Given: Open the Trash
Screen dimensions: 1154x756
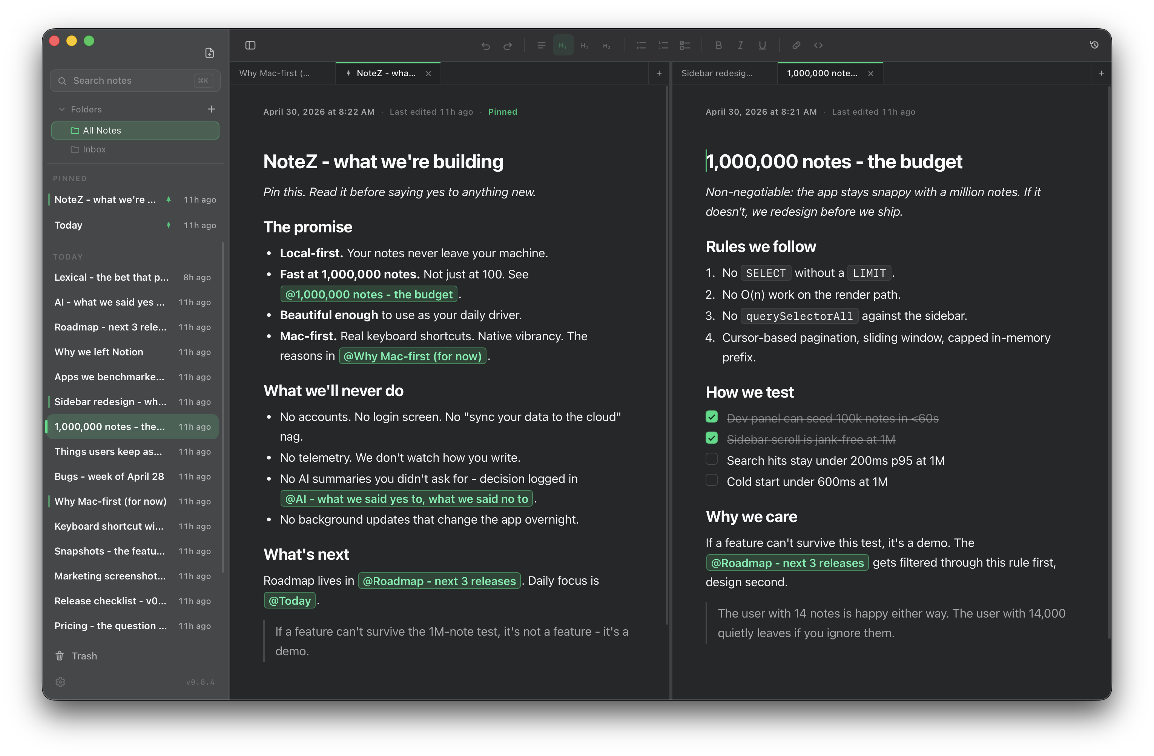Looking at the screenshot, I should [76, 656].
